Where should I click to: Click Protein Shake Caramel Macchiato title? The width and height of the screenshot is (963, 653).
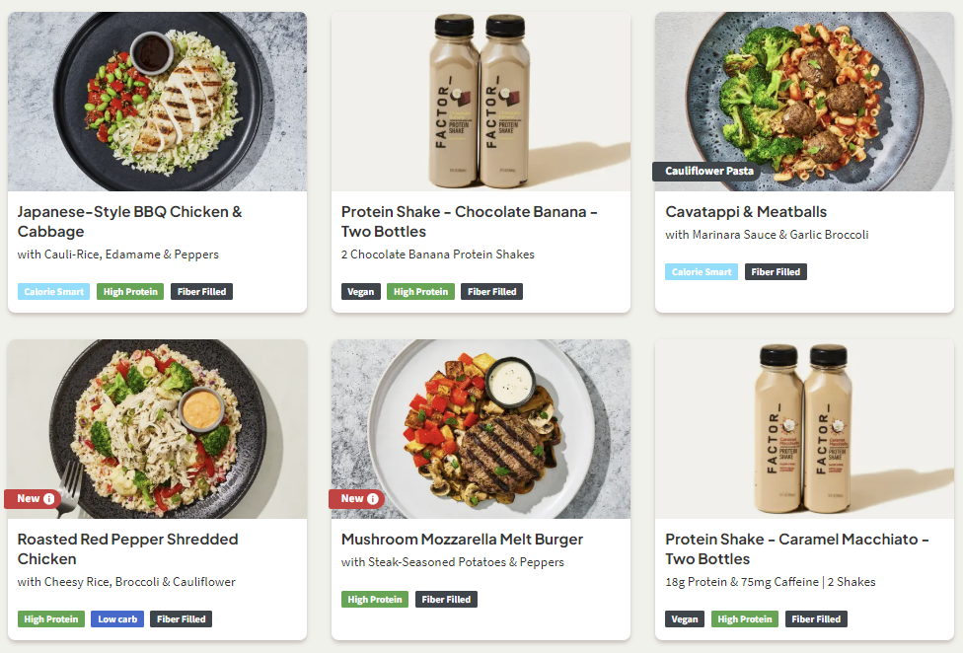(796, 549)
